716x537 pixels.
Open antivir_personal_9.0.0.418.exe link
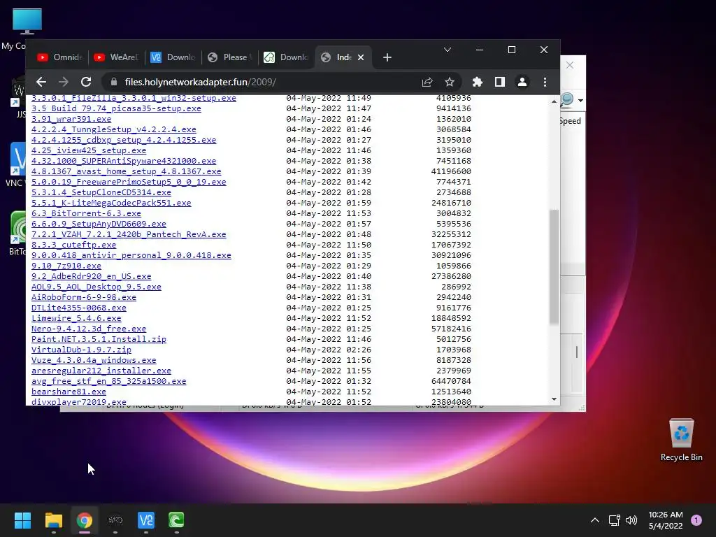click(131, 256)
